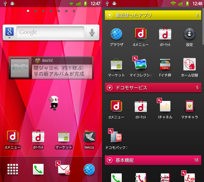
Task: Launch the phone dialer from the dock
Action: (x=38, y=169)
